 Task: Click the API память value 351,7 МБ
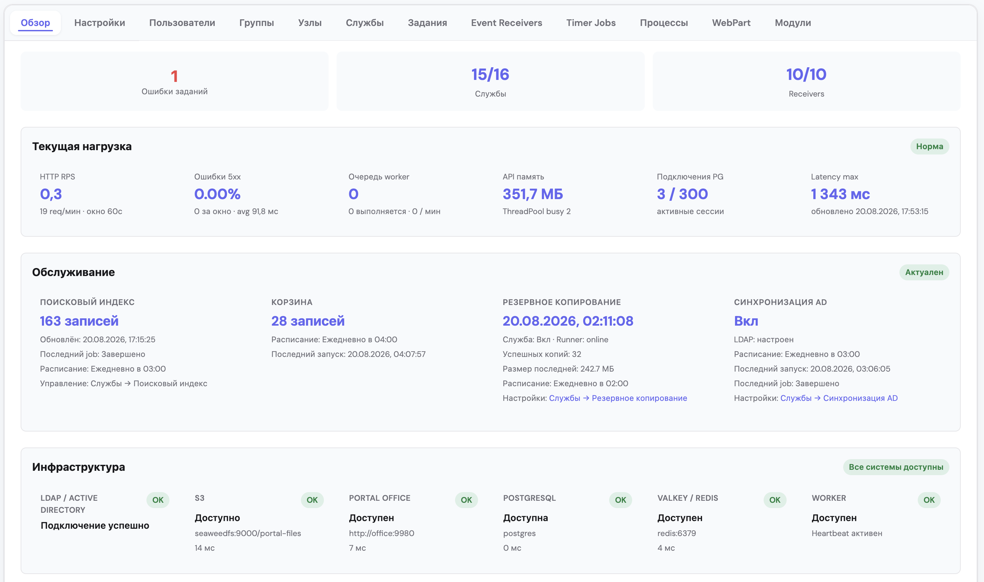tap(533, 194)
